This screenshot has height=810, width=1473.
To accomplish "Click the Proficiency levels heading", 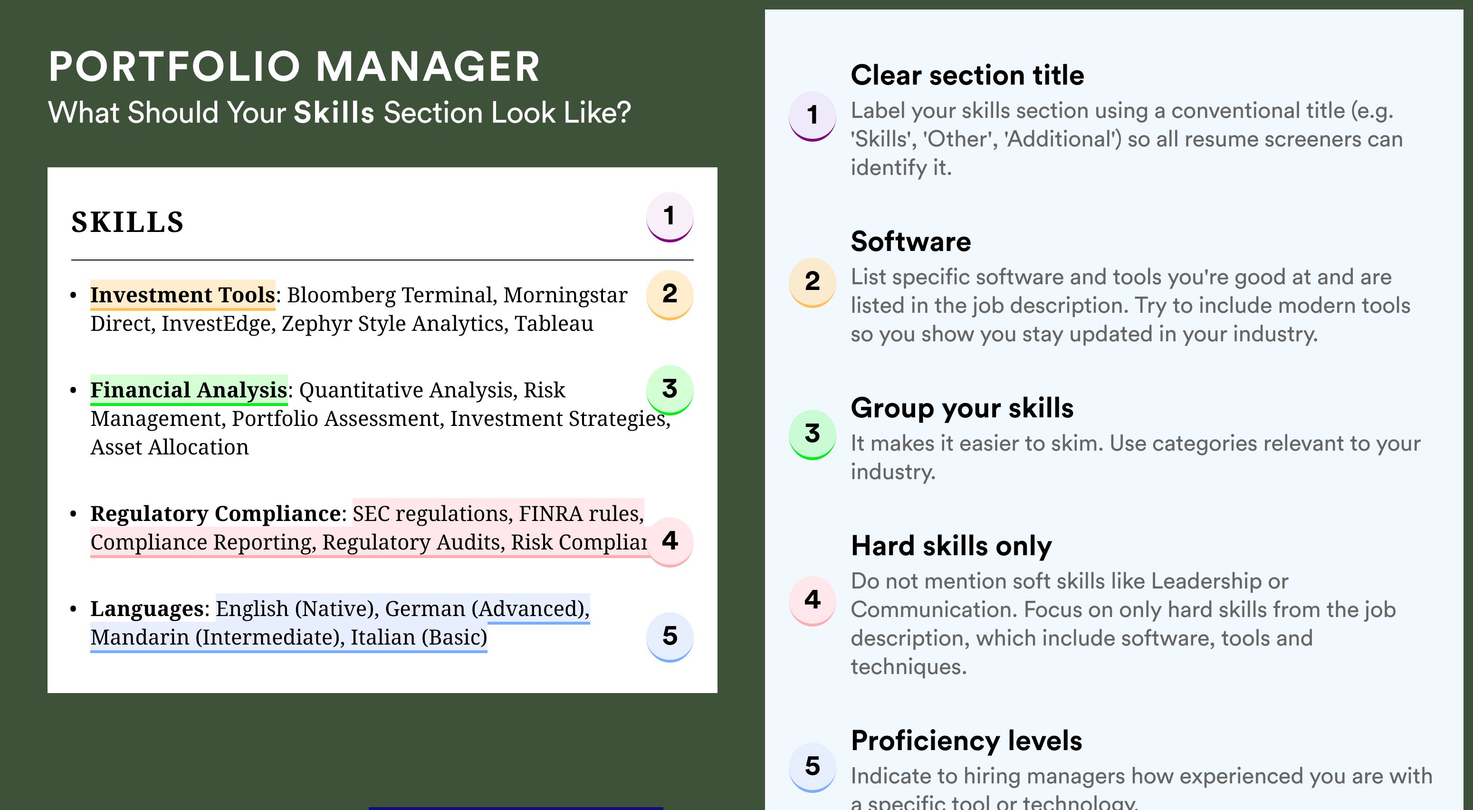I will (x=966, y=741).
